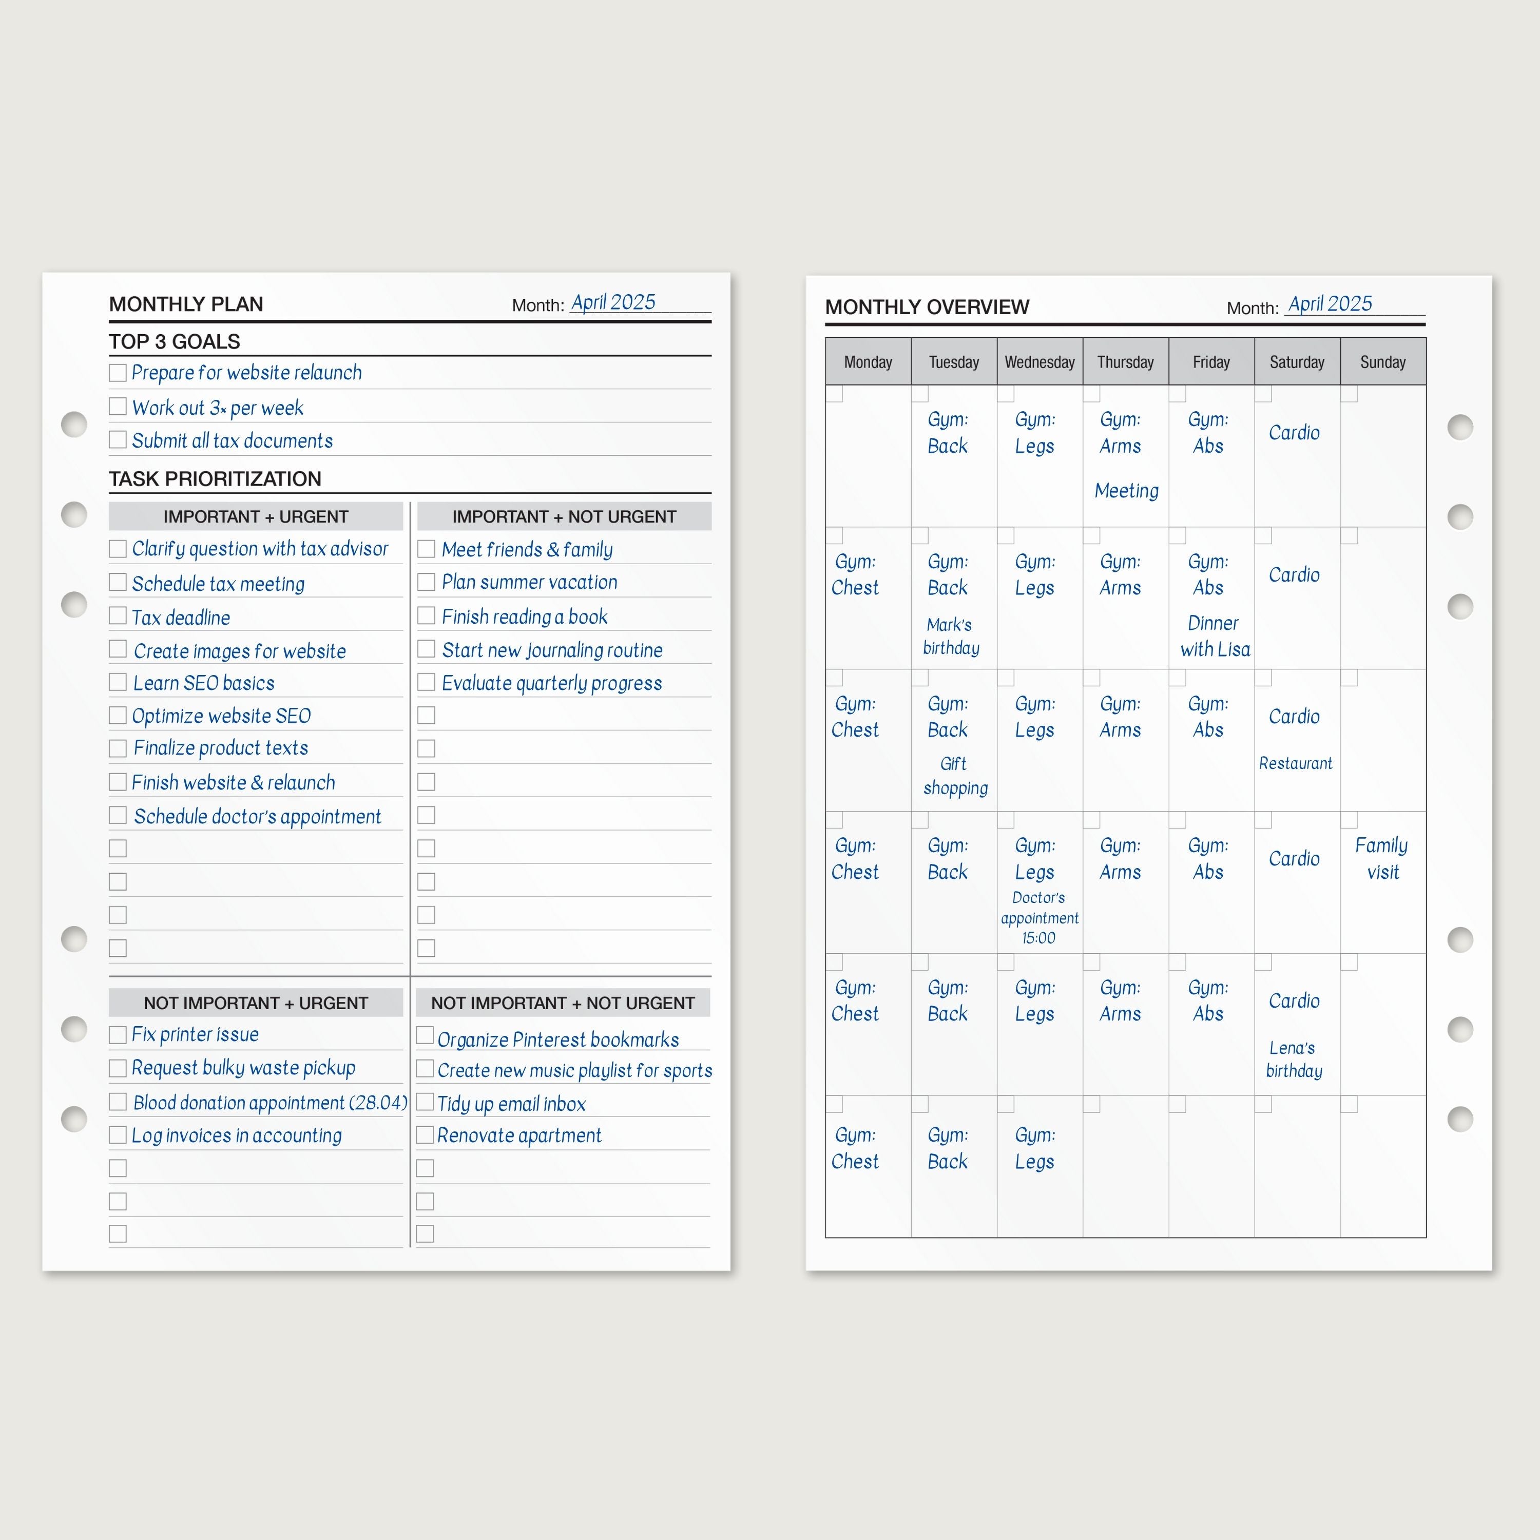Select the Wednesday column header
The height and width of the screenshot is (1540, 1540).
click(1039, 362)
